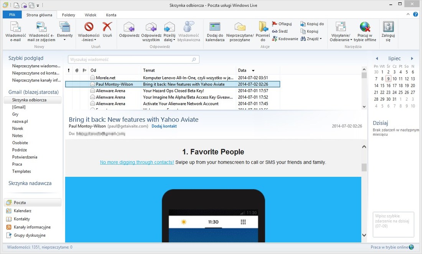
Task: Select day 16 in the lipiec calendar
Action: click(388, 85)
